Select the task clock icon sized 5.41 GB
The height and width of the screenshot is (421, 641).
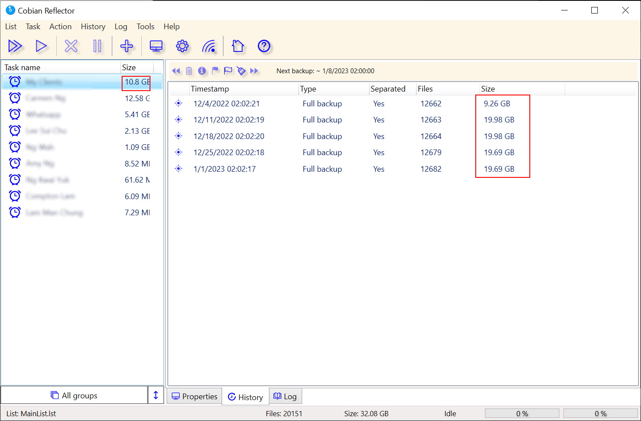point(15,114)
